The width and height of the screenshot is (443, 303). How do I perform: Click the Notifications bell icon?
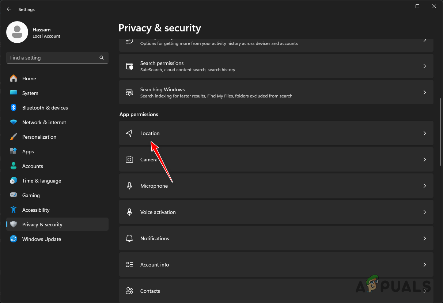(x=129, y=238)
